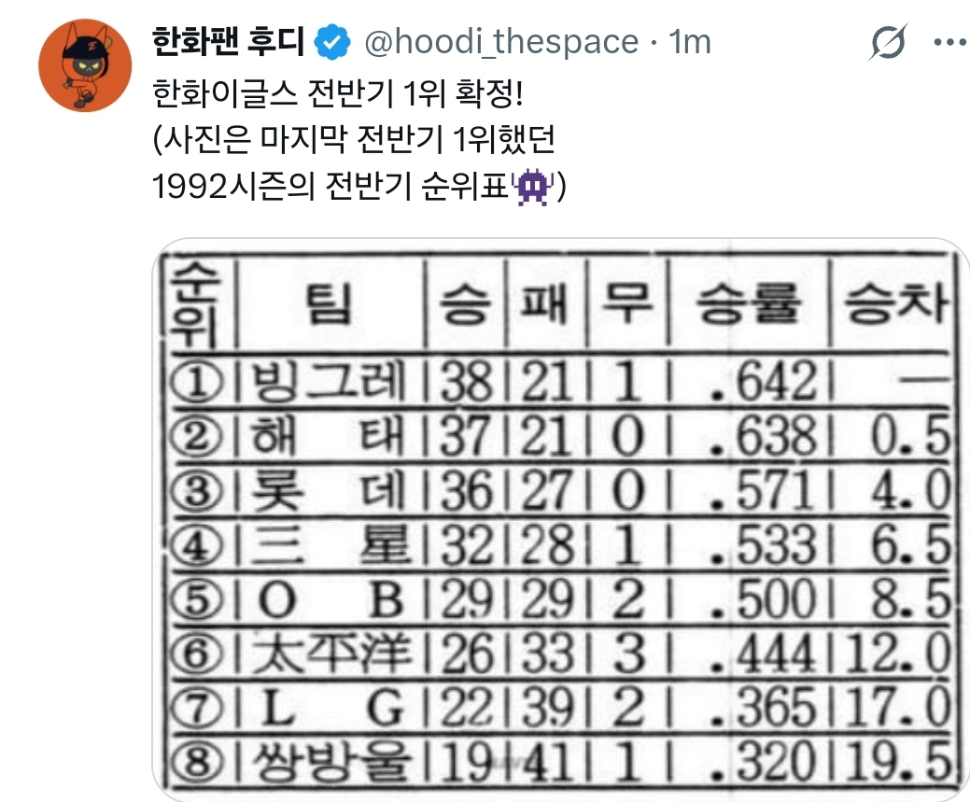Open the Grok explain-post icon
The height and width of the screenshot is (802, 970).
[x=888, y=42]
